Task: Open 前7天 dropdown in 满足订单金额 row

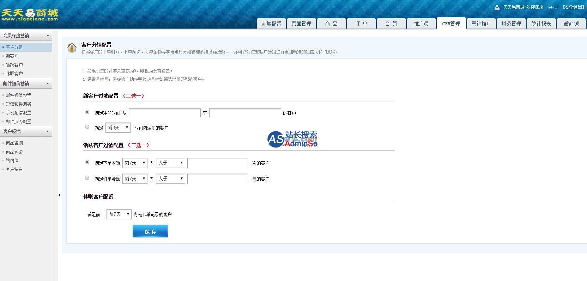Action: tap(135, 179)
